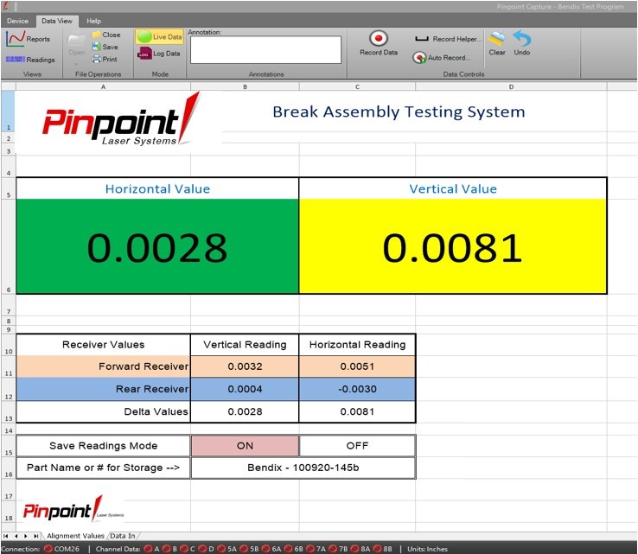Select column D header

click(x=511, y=86)
